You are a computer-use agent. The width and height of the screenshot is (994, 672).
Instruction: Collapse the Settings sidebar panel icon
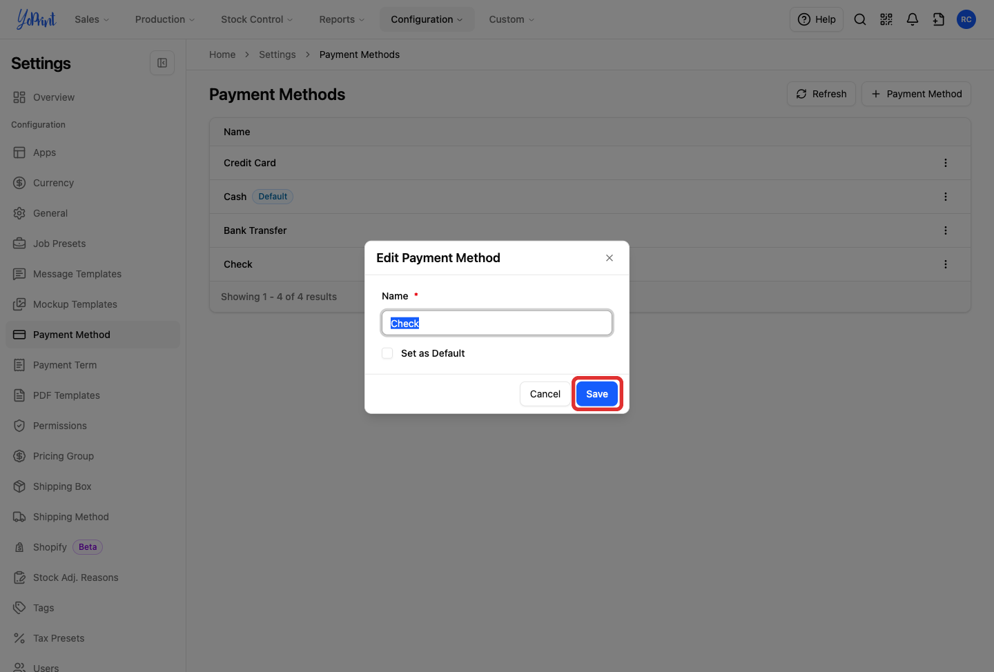[x=162, y=63]
